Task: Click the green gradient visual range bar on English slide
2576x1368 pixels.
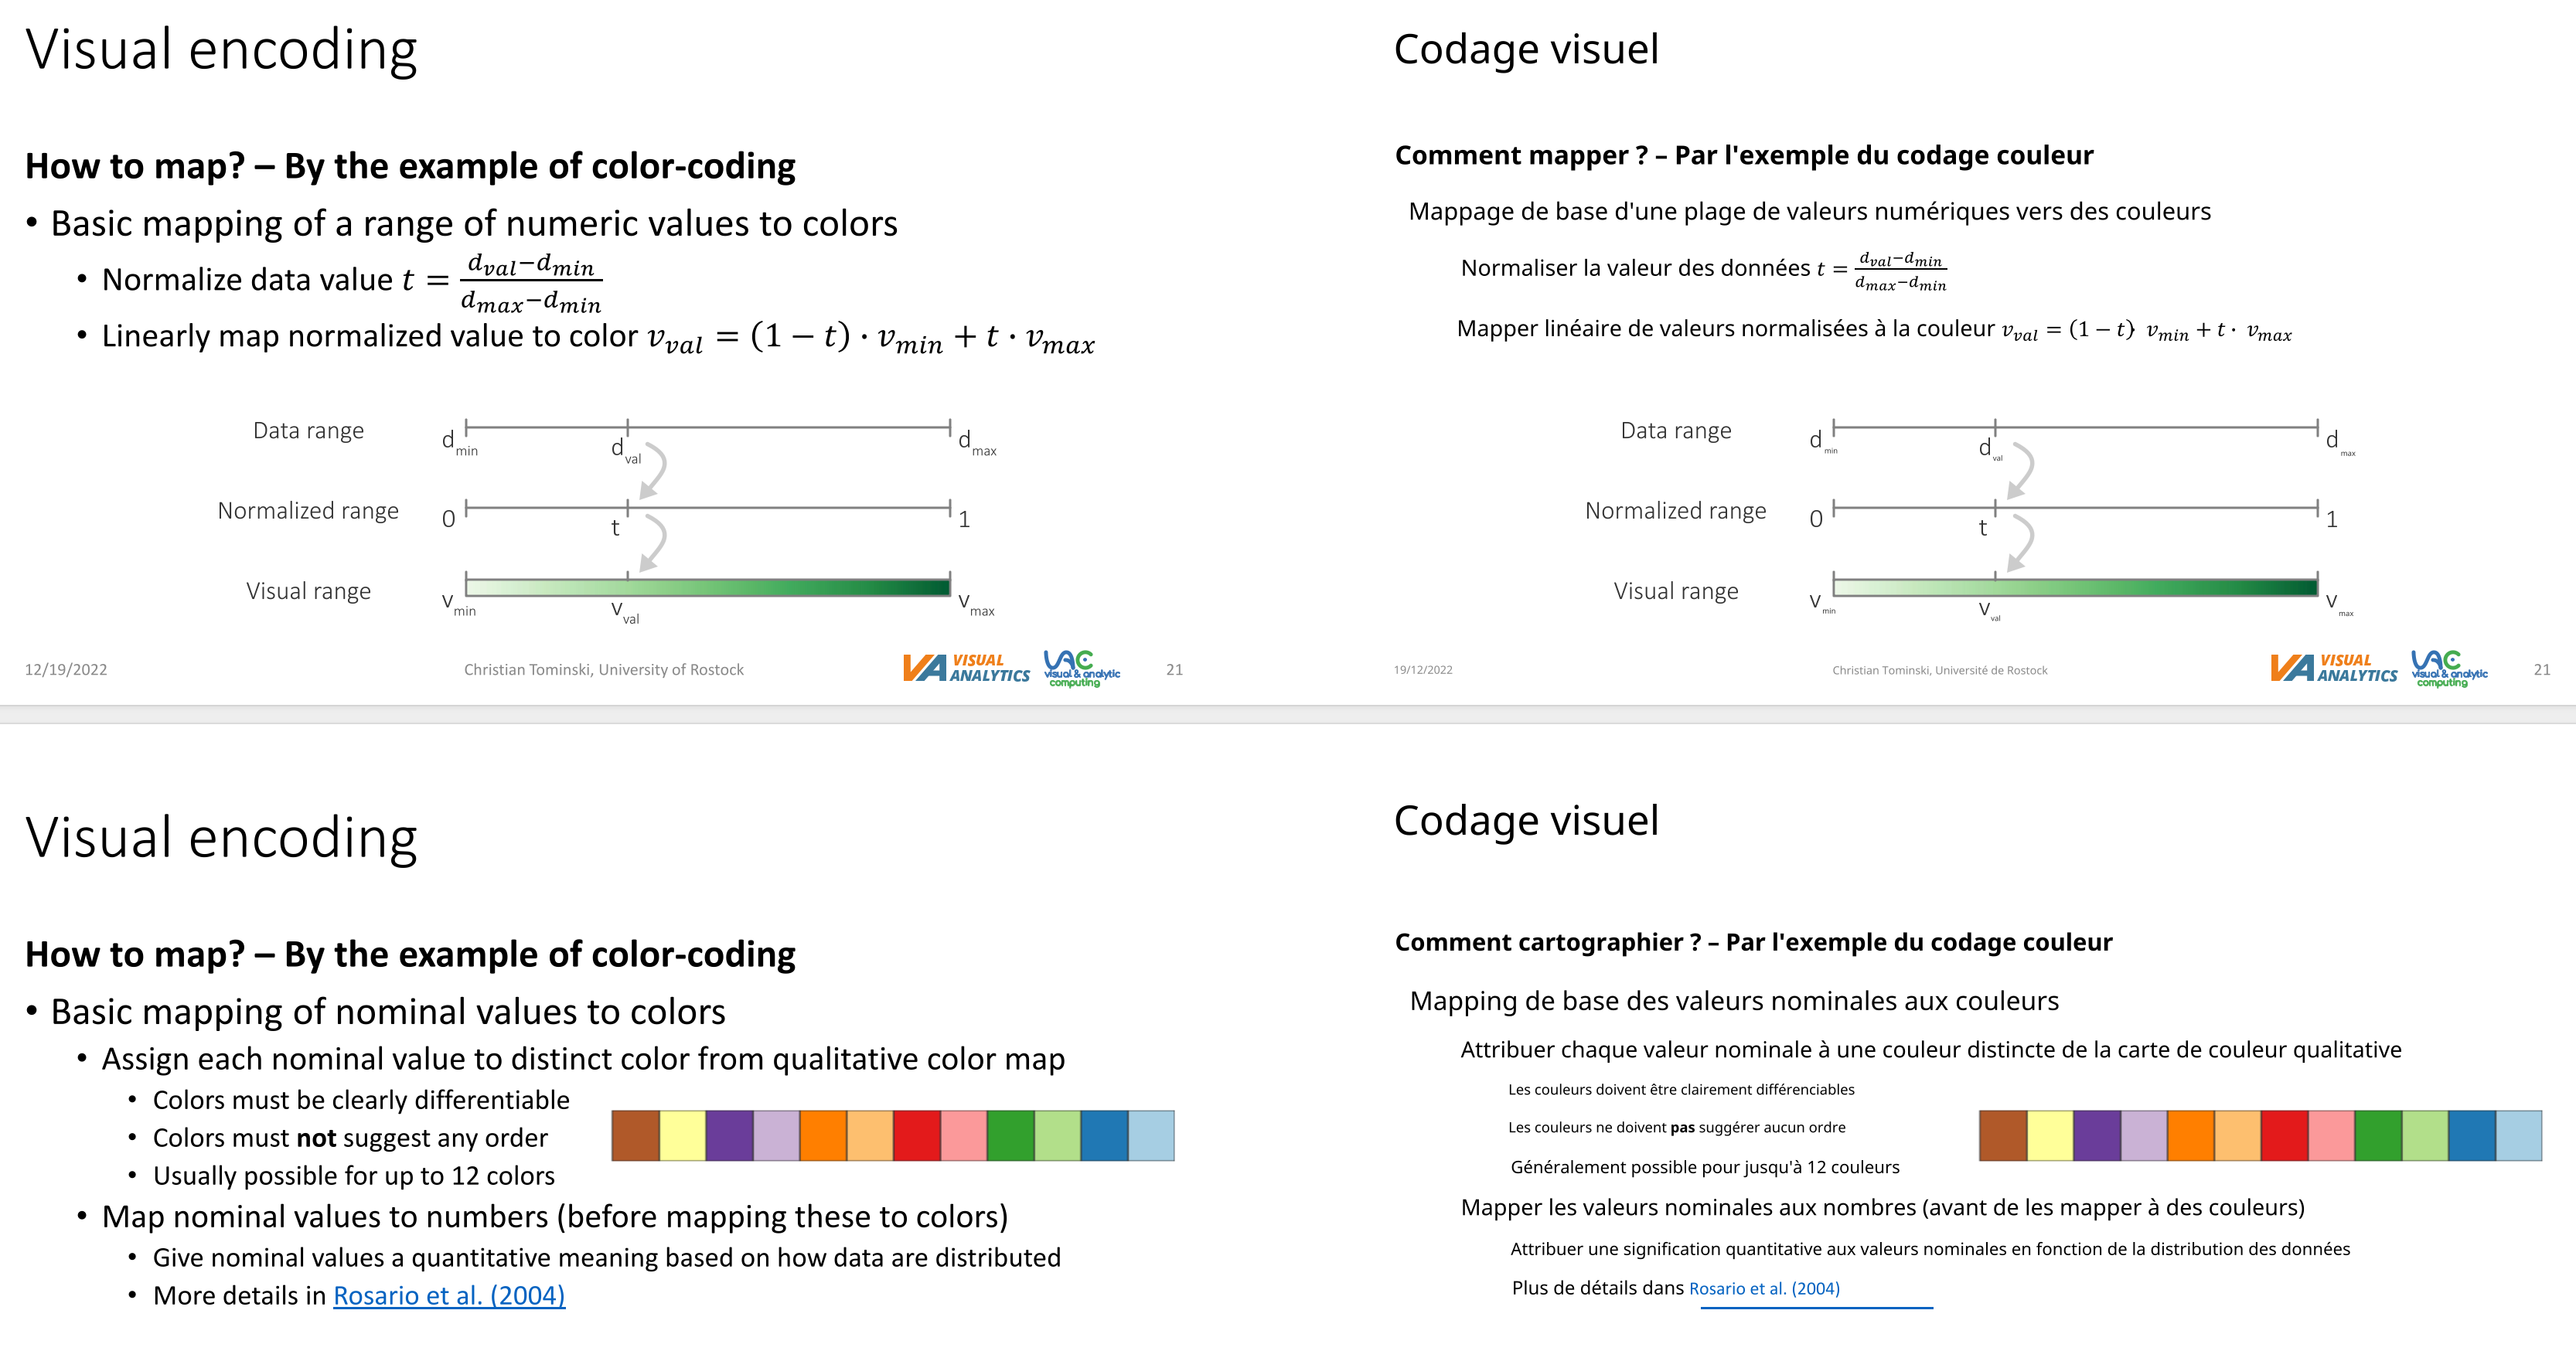Action: tap(708, 587)
